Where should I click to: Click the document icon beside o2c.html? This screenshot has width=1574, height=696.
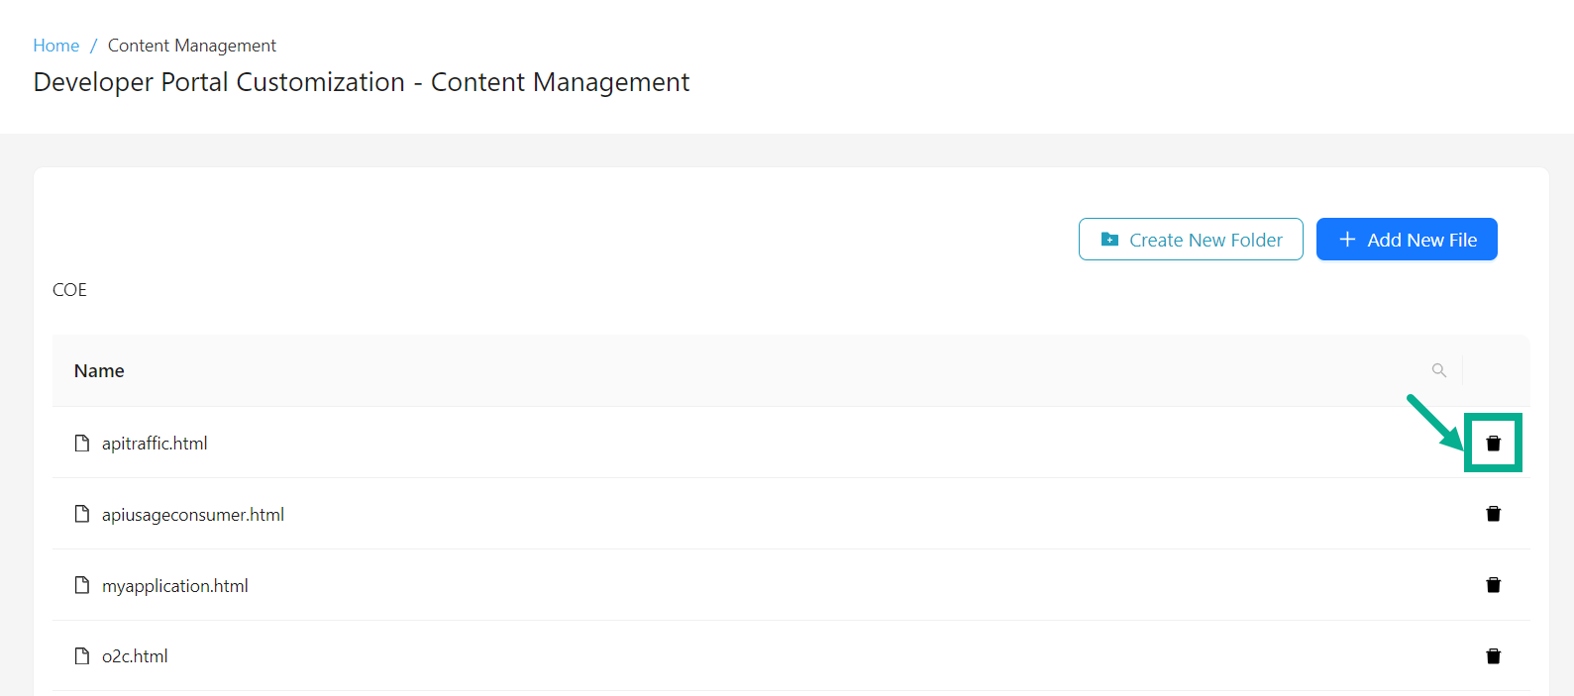coord(81,655)
